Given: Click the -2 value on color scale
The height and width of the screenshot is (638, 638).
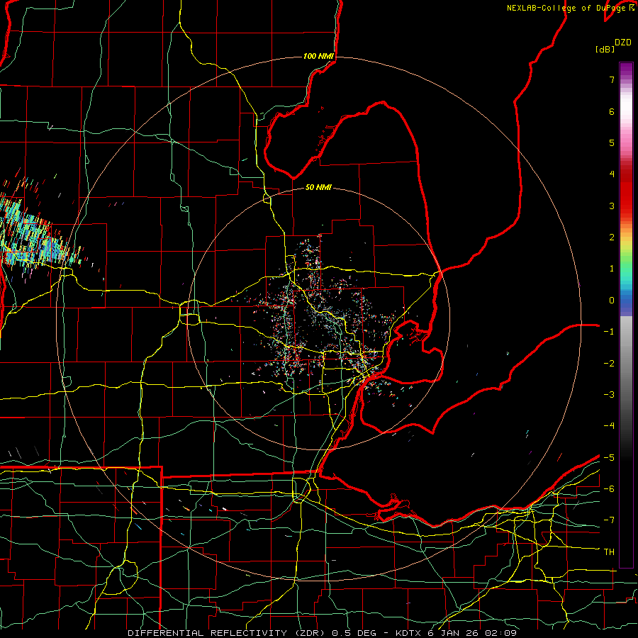Looking at the screenshot, I should (609, 364).
